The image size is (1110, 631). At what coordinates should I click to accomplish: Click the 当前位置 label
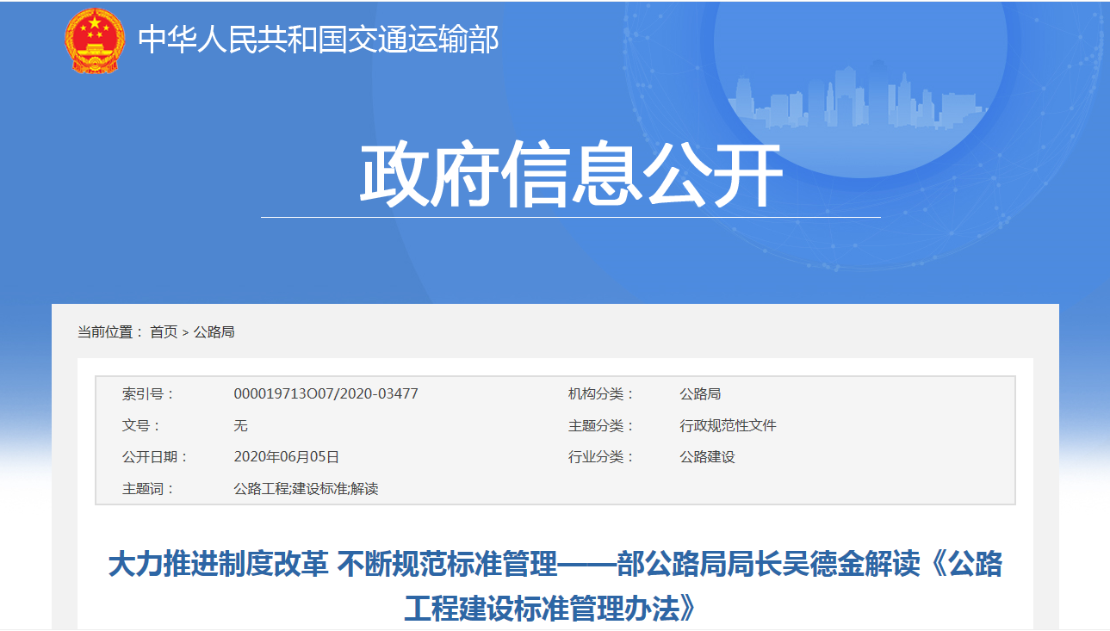click(110, 332)
